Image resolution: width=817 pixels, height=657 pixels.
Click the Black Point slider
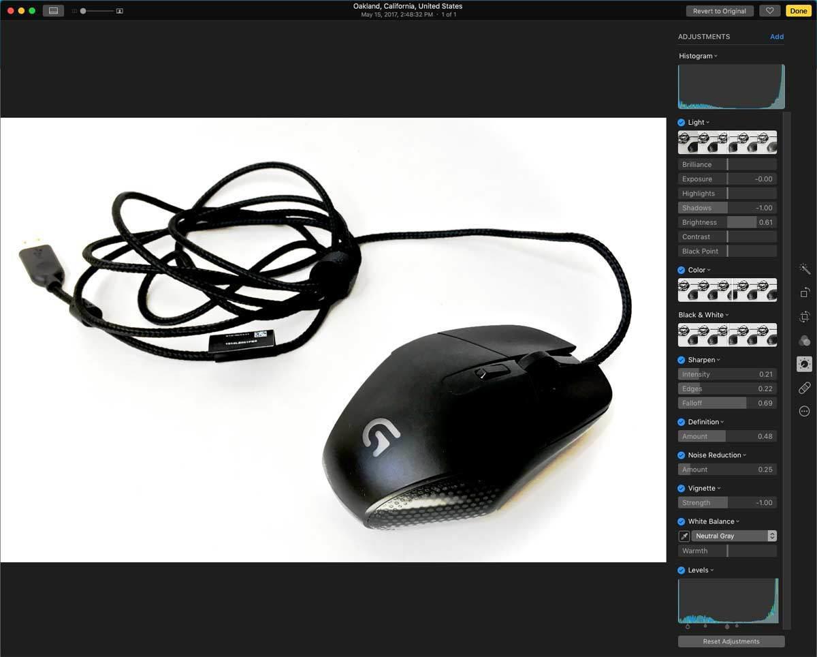(727, 251)
